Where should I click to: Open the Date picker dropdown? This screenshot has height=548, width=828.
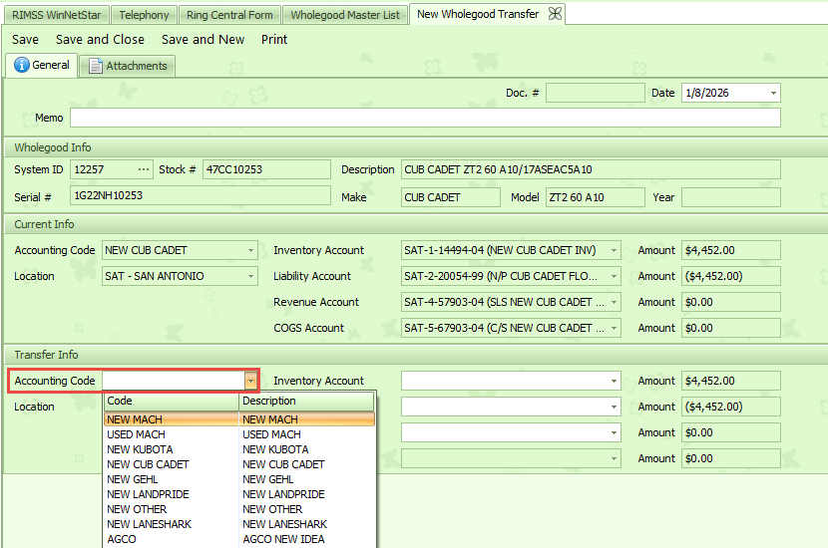(x=773, y=93)
